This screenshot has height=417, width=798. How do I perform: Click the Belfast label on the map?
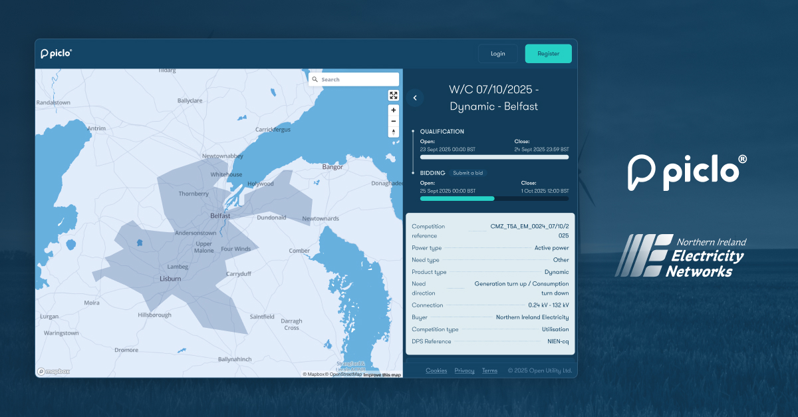220,216
